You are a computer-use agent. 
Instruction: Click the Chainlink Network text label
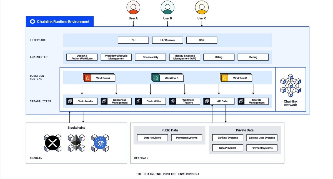291,103
